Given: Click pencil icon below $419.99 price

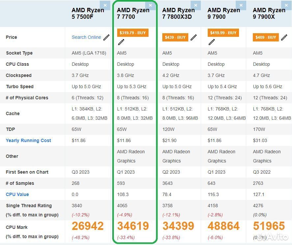Looking at the screenshot, I should pyautogui.click(x=212, y=42).
